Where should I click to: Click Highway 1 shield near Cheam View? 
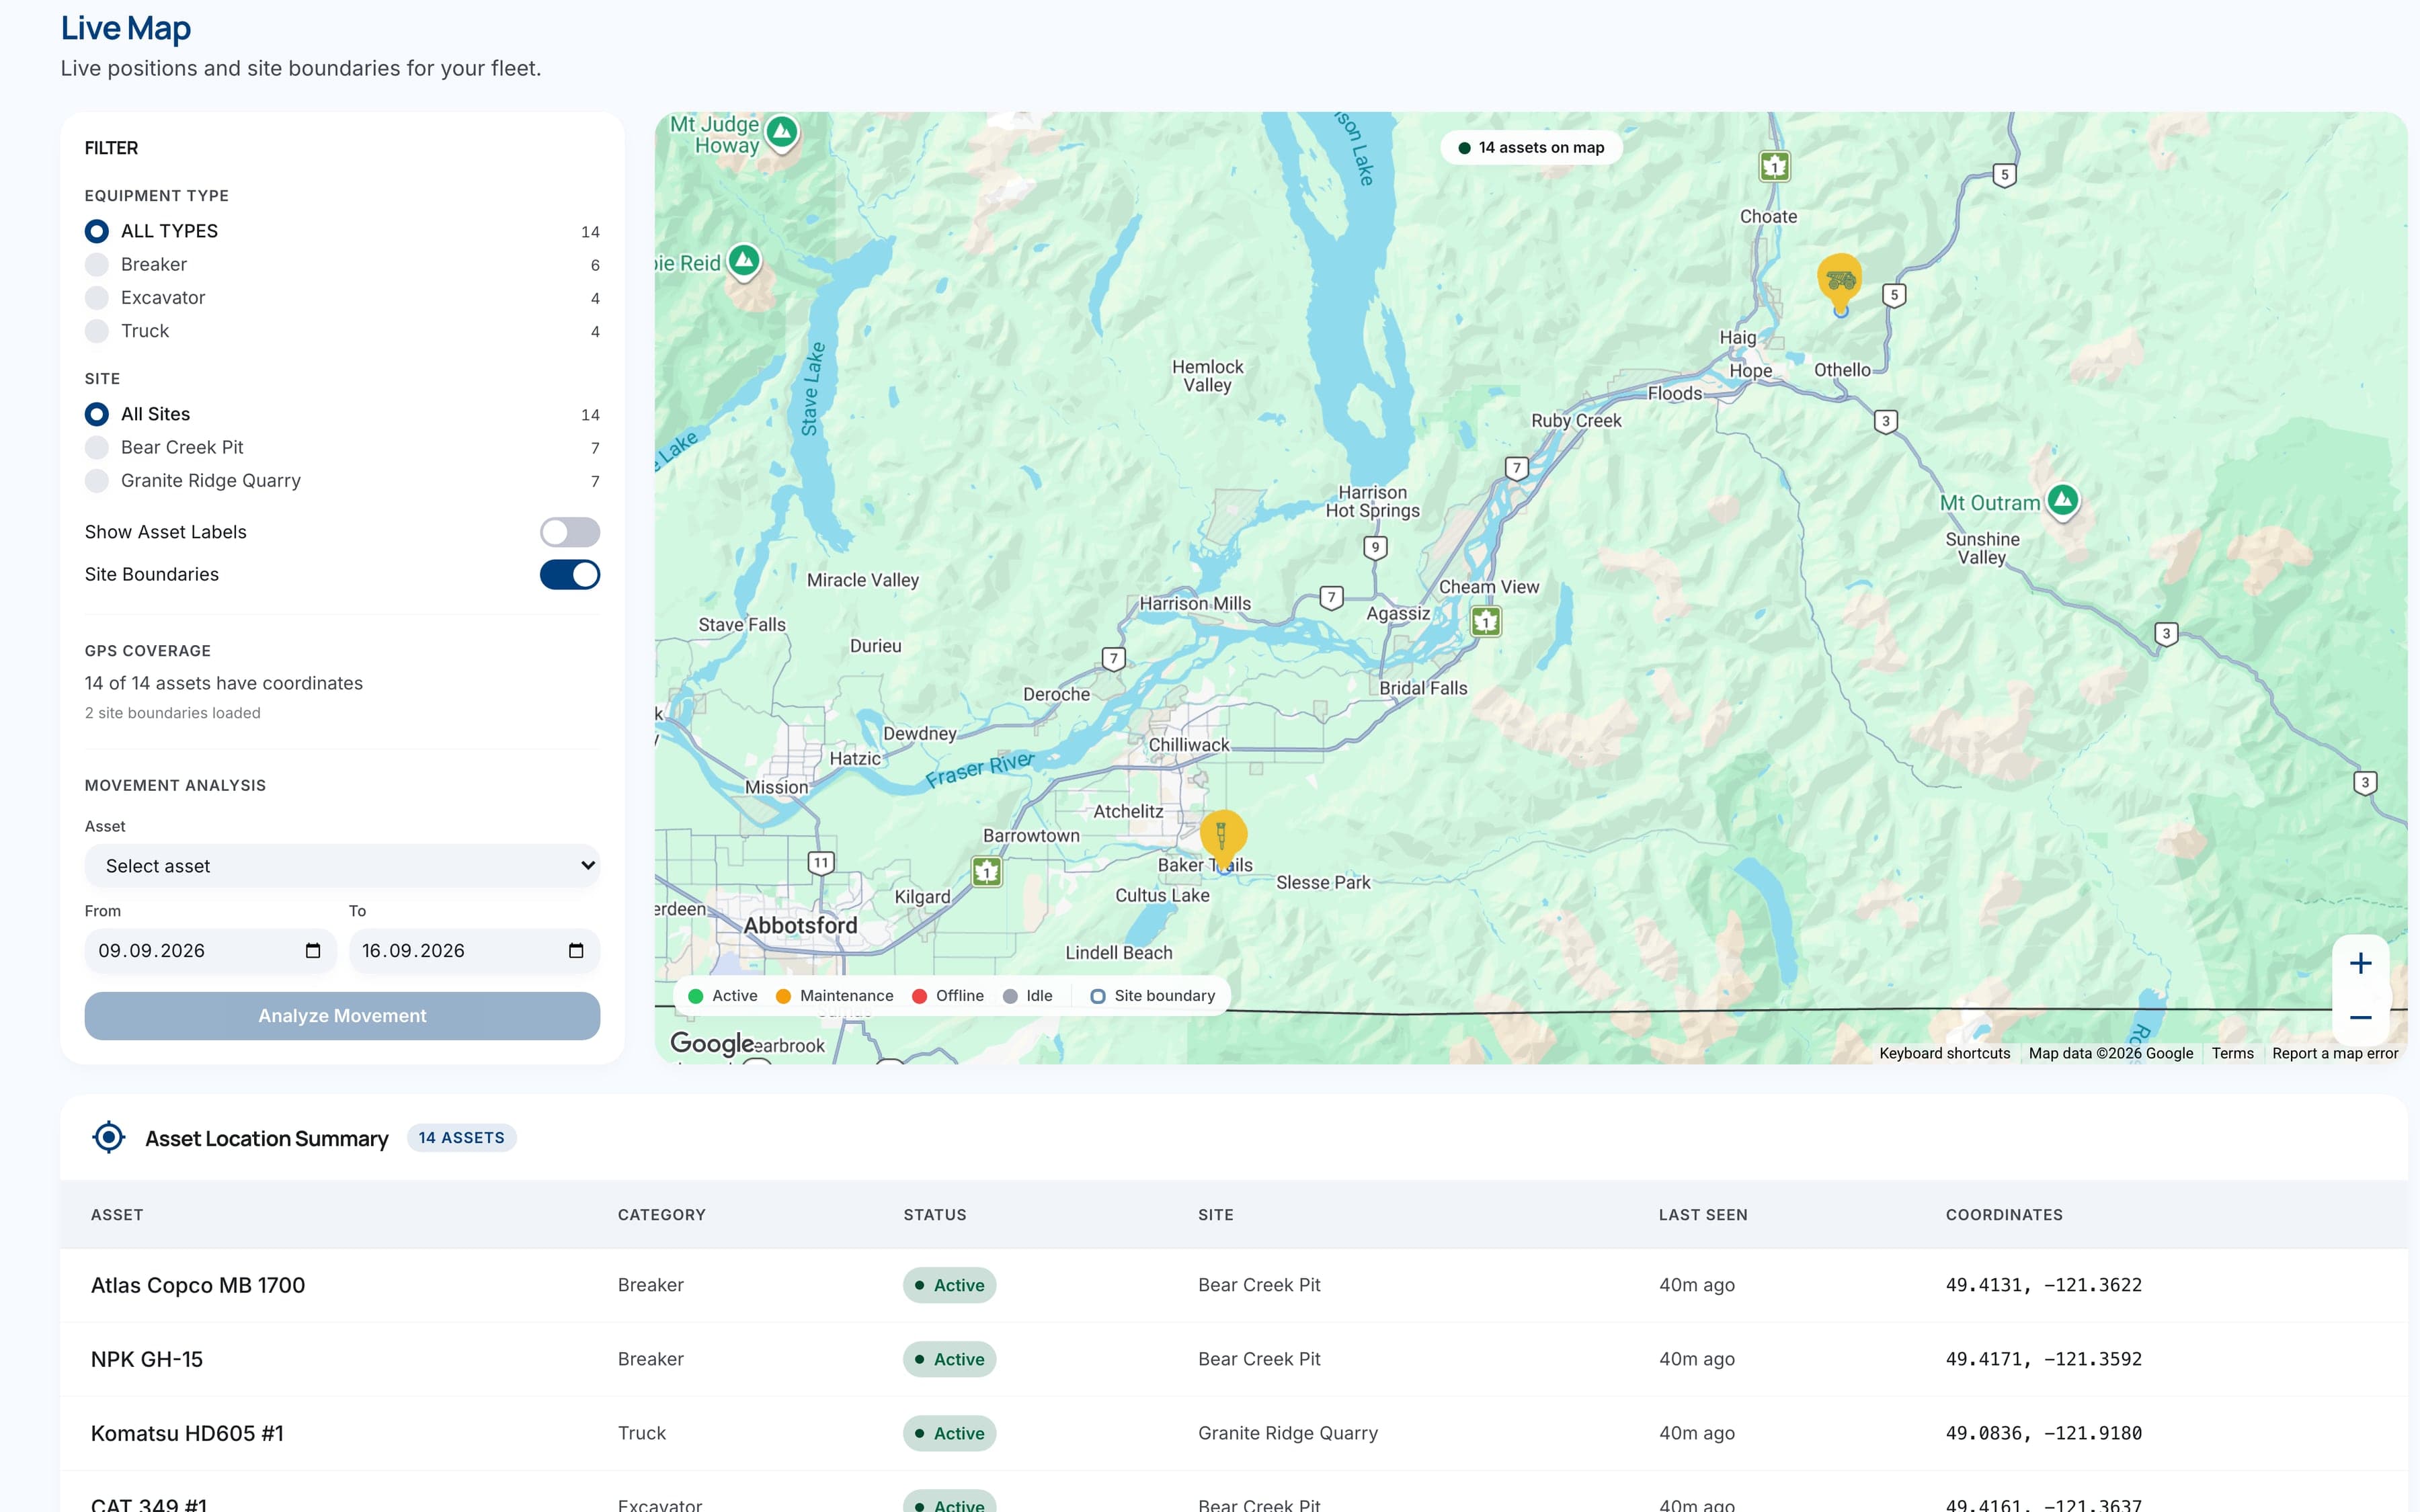(x=1486, y=621)
